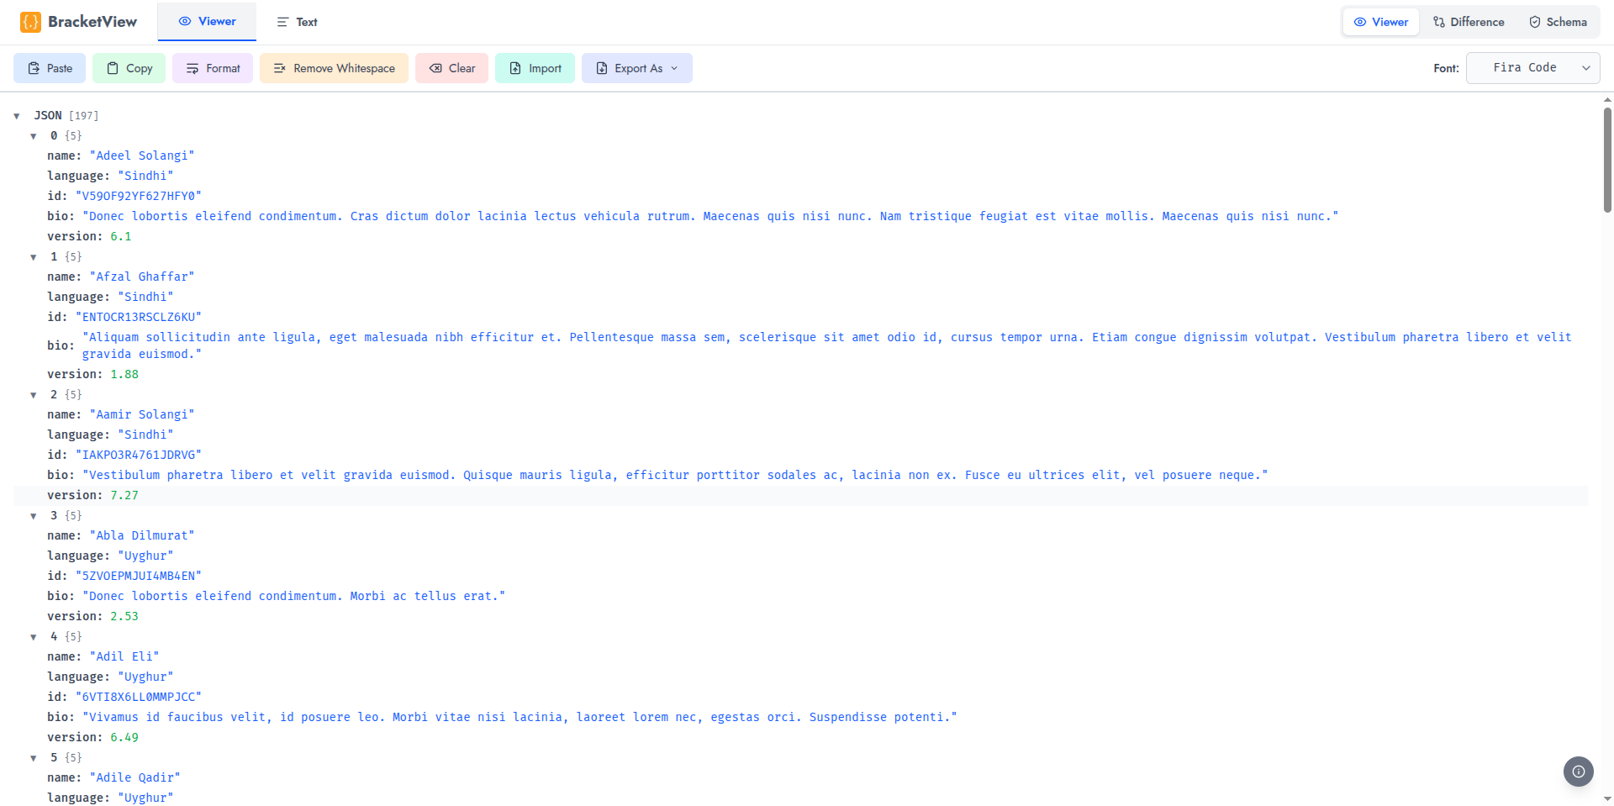The height and width of the screenshot is (806, 1614).
Task: Click the Remove Whitespace icon
Action: click(280, 68)
